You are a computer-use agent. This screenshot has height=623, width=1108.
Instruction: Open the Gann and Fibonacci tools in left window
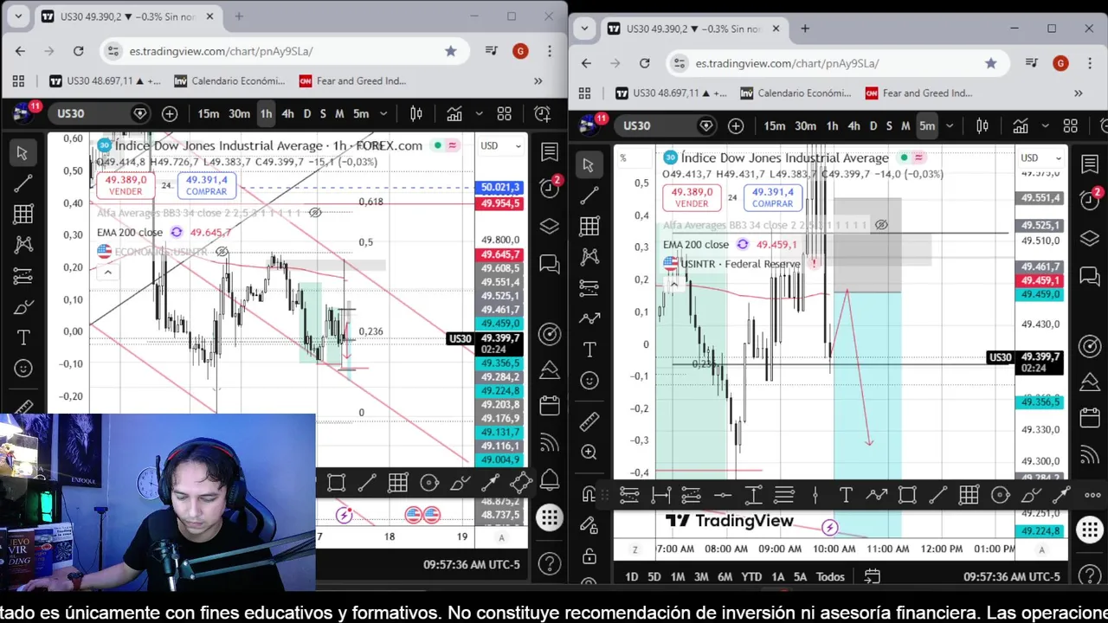tap(23, 215)
